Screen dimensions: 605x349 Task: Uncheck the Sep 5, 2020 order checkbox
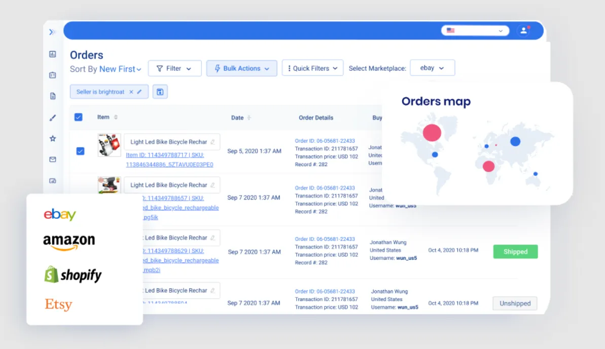[x=80, y=151]
